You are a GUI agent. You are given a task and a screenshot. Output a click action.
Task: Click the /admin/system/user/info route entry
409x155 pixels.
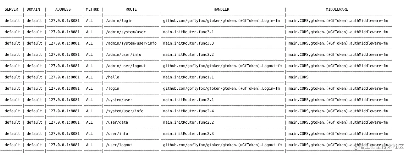click(131, 43)
